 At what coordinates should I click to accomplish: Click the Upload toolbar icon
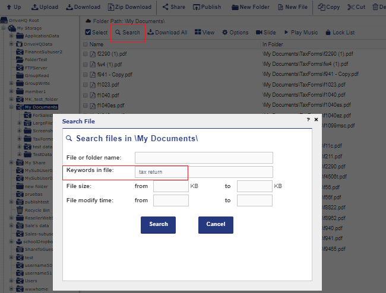tap(44, 7)
